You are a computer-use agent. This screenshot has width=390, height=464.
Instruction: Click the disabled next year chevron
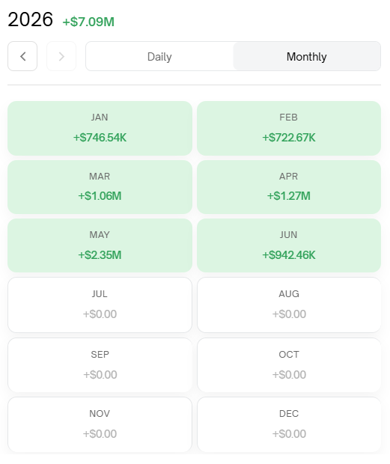click(61, 56)
